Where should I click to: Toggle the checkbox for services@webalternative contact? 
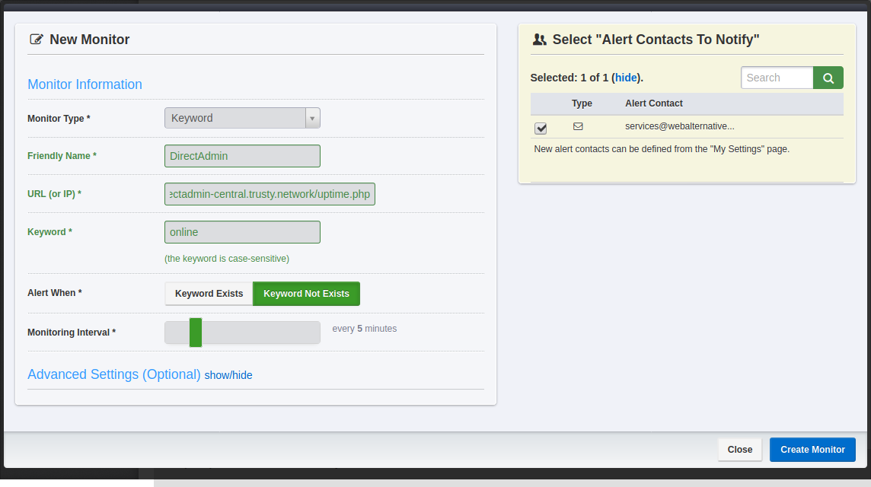click(541, 128)
